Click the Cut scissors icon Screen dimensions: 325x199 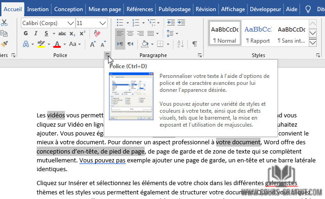[4, 23]
